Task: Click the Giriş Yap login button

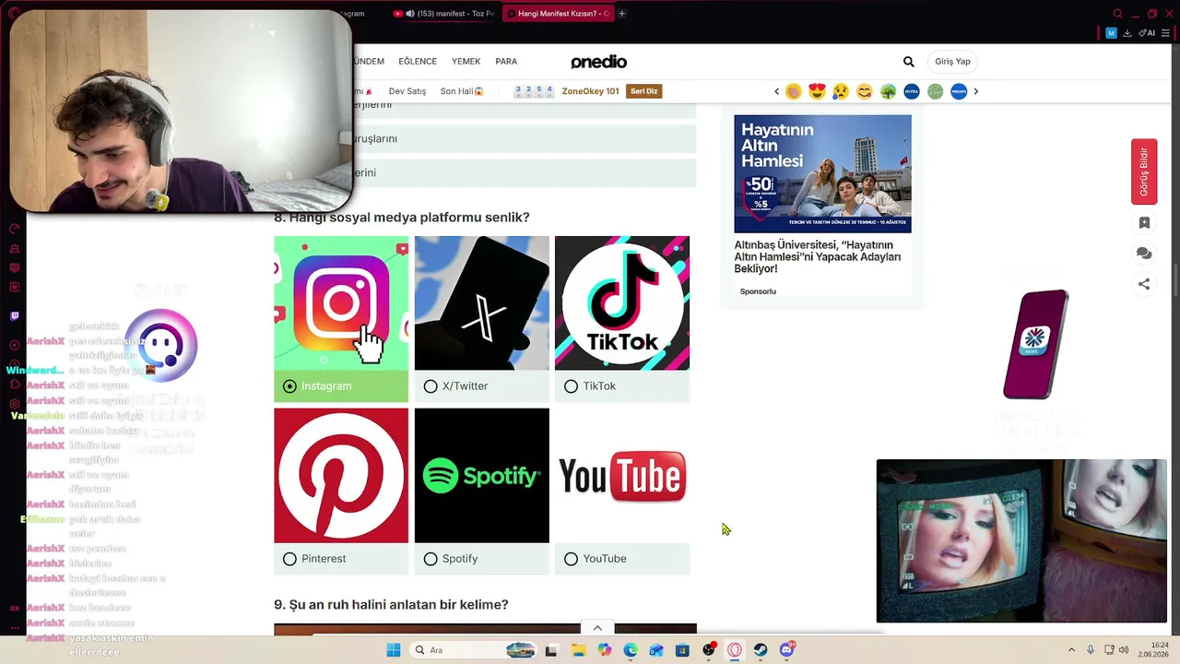Action: pyautogui.click(x=952, y=62)
